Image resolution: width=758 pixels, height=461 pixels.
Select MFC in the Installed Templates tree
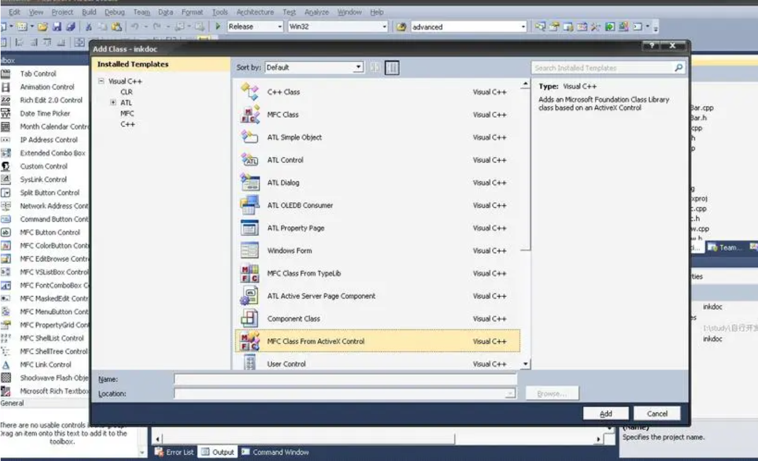[x=127, y=113]
